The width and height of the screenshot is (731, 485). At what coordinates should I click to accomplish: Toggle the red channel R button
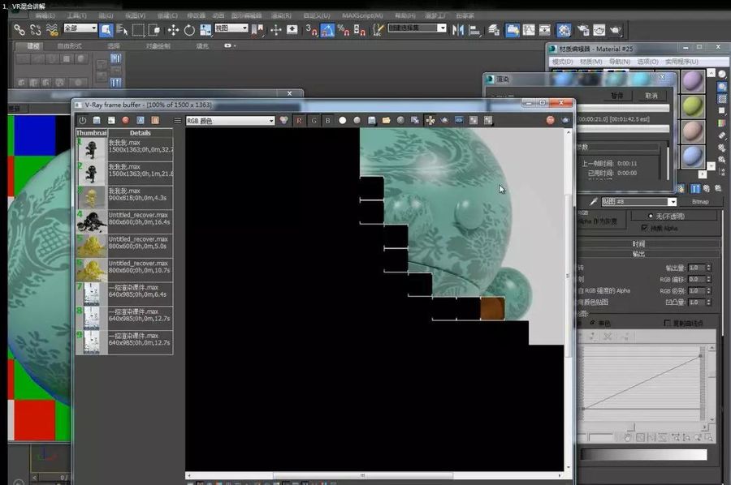[299, 121]
